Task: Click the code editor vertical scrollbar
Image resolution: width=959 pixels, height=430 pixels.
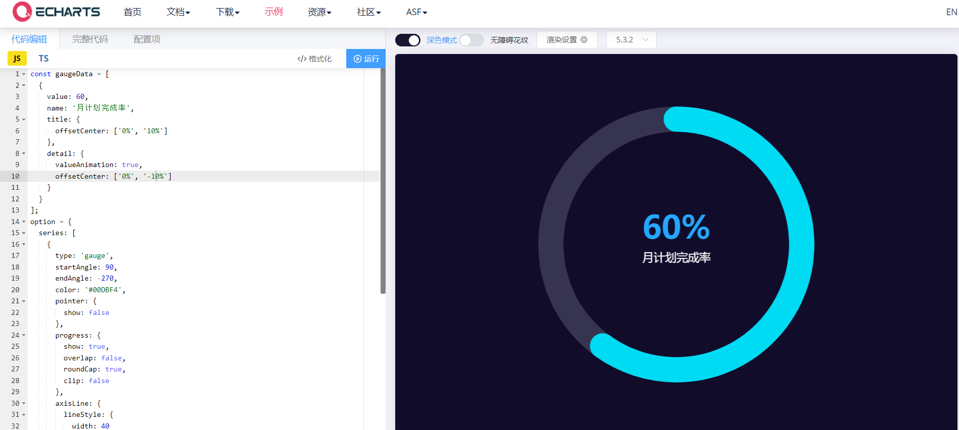Action: coord(383,181)
